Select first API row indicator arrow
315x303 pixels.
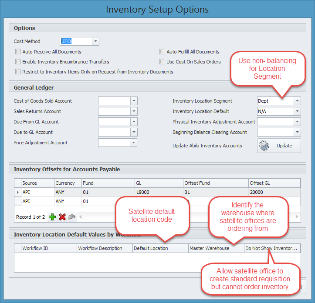click(x=17, y=192)
